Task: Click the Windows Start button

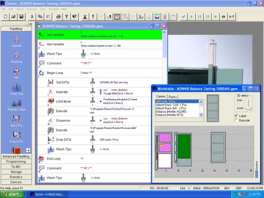Action: coord(11,194)
